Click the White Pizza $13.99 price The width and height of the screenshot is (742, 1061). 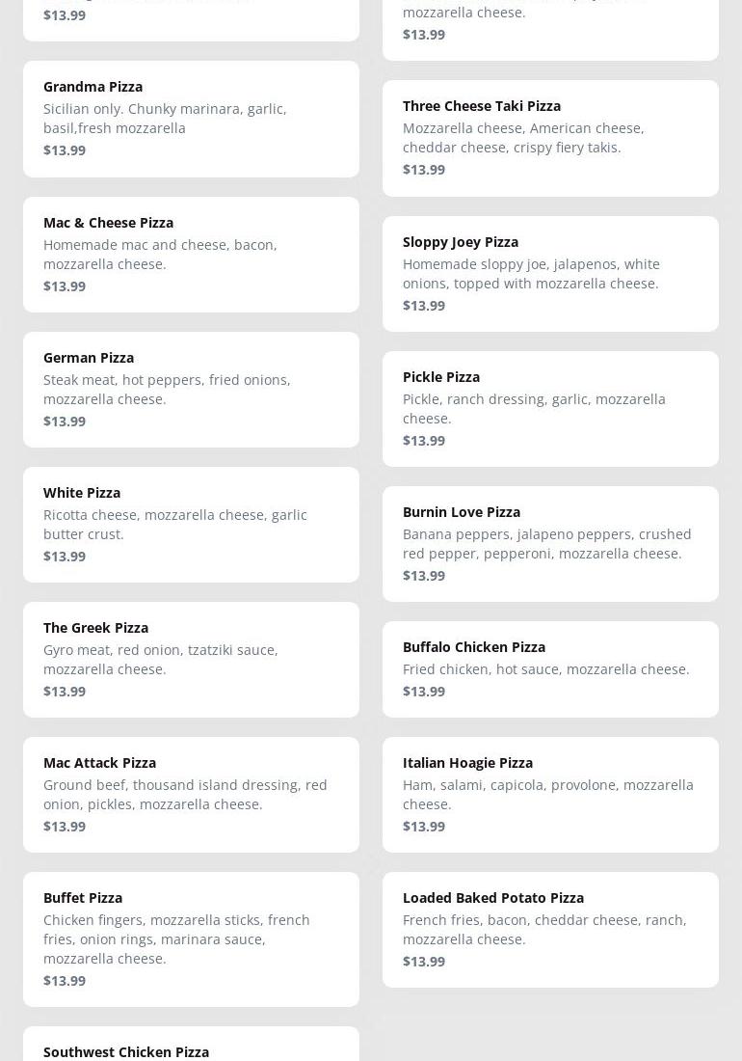click(65, 557)
